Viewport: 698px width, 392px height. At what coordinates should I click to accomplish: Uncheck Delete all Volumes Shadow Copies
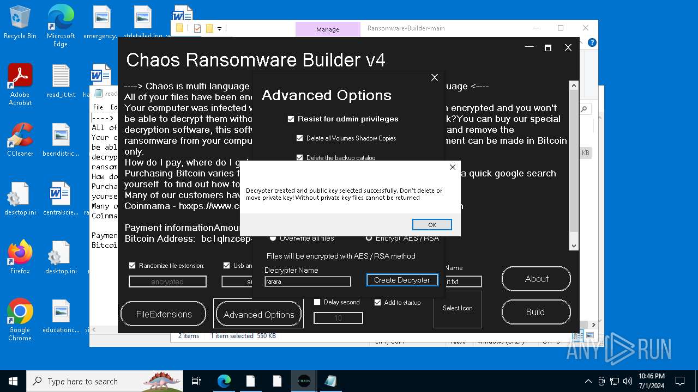click(299, 138)
